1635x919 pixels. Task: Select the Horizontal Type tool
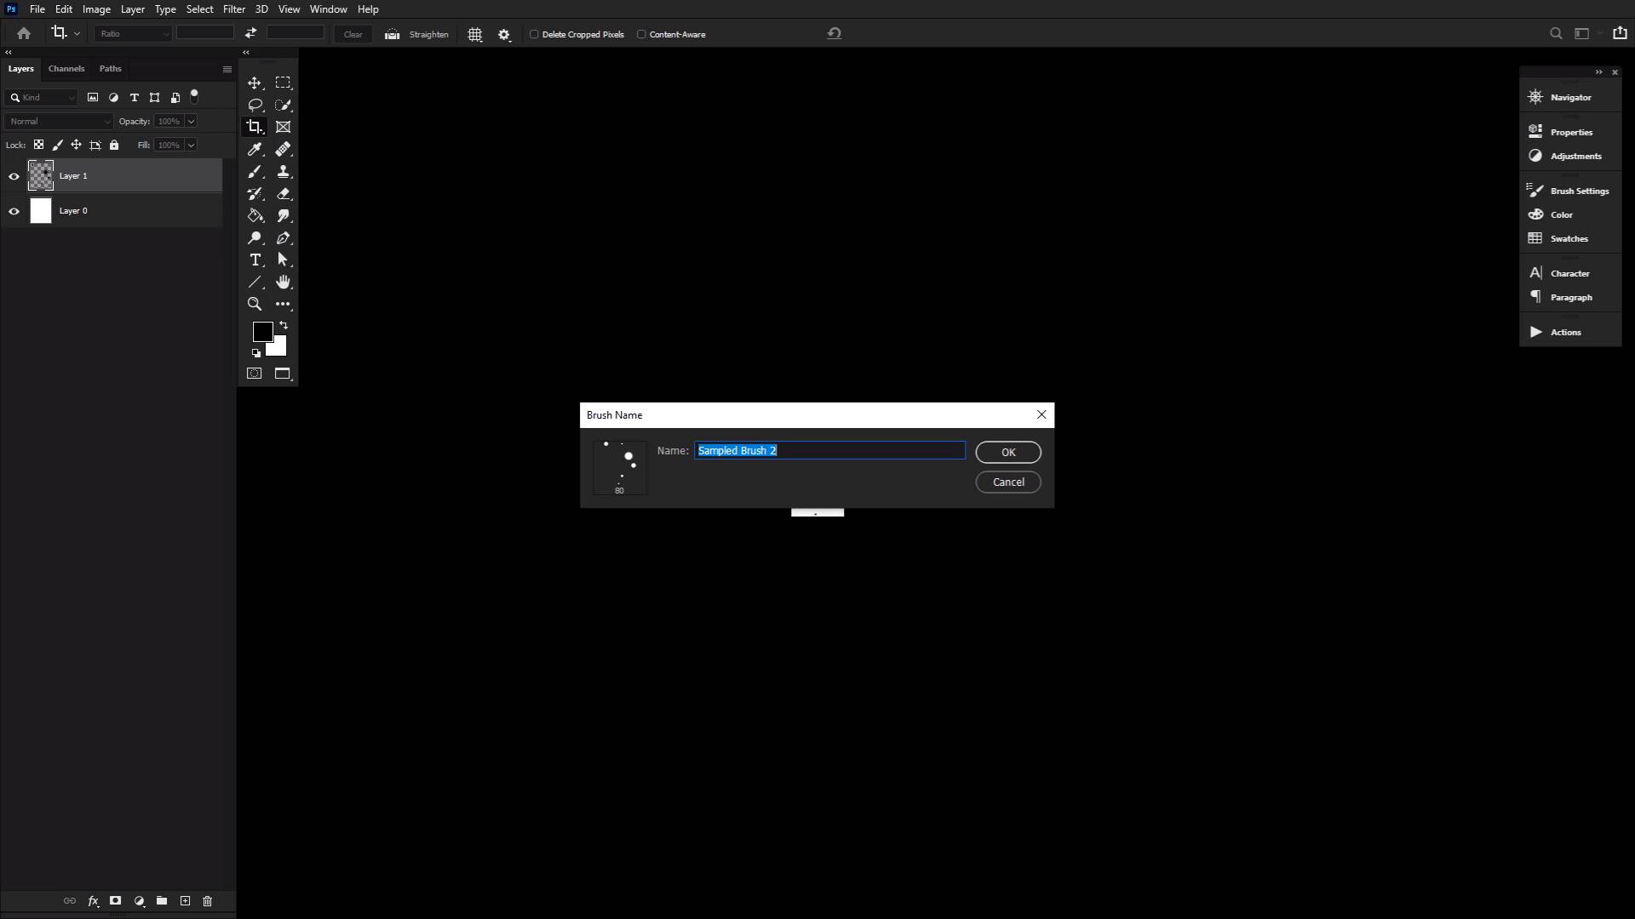(254, 260)
